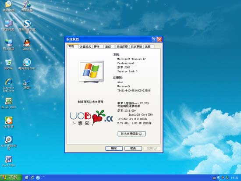This screenshot has height=181, width=241.
Task: Launch the 迅雷7 (Thunder 7) shortcut
Action: point(27,84)
